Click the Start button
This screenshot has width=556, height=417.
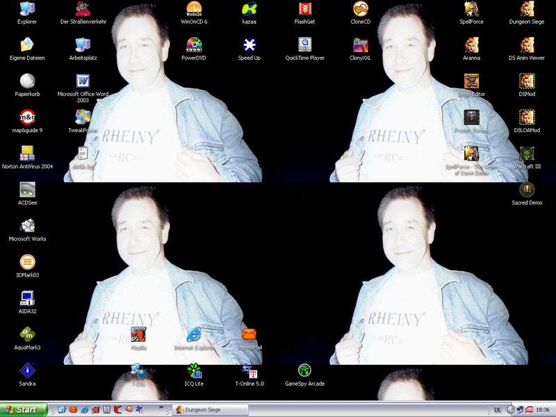(x=22, y=409)
